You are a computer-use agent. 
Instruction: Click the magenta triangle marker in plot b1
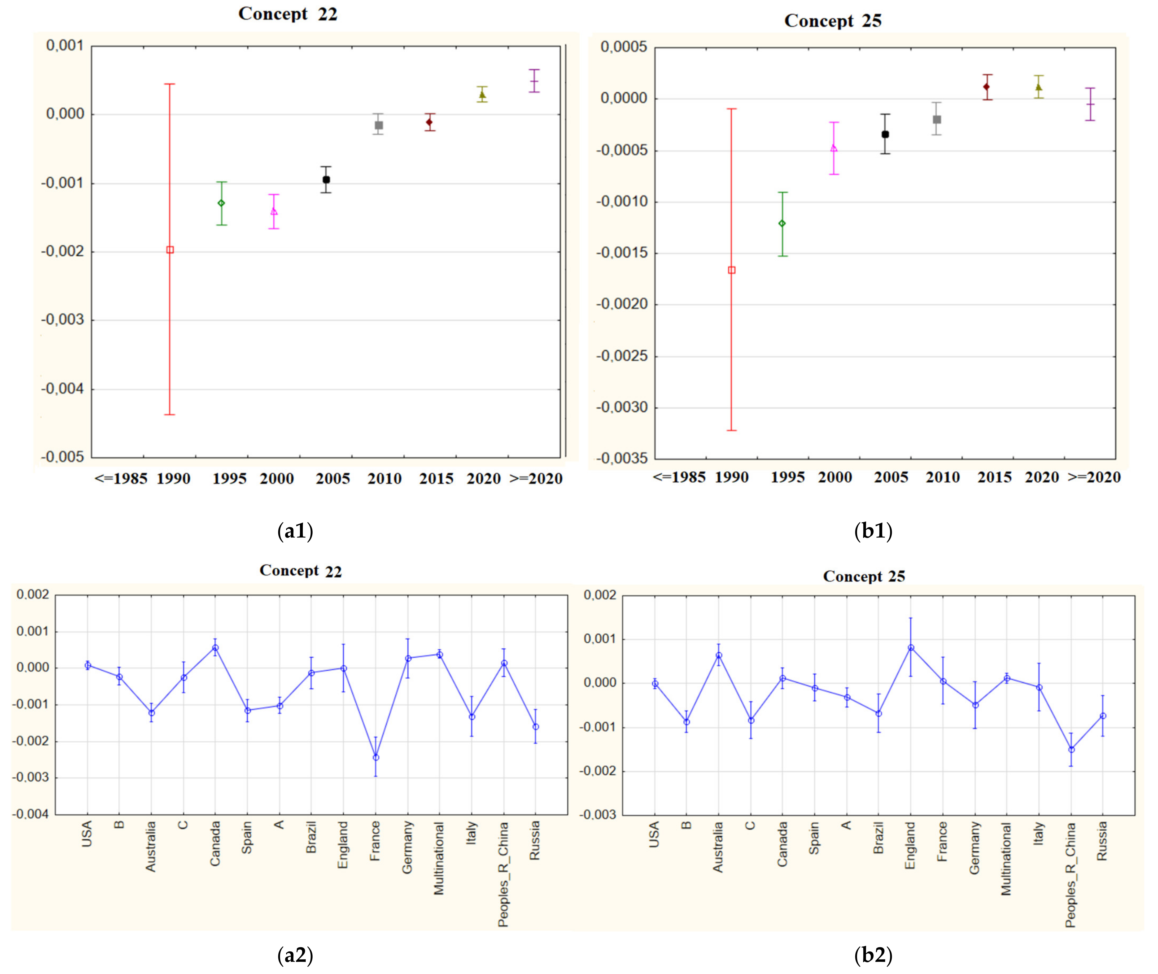coord(834,148)
